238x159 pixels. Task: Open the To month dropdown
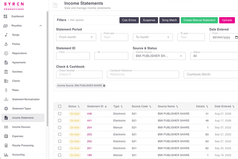pos(153,37)
